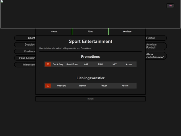Go to American Football page

pyautogui.click(x=156, y=46)
